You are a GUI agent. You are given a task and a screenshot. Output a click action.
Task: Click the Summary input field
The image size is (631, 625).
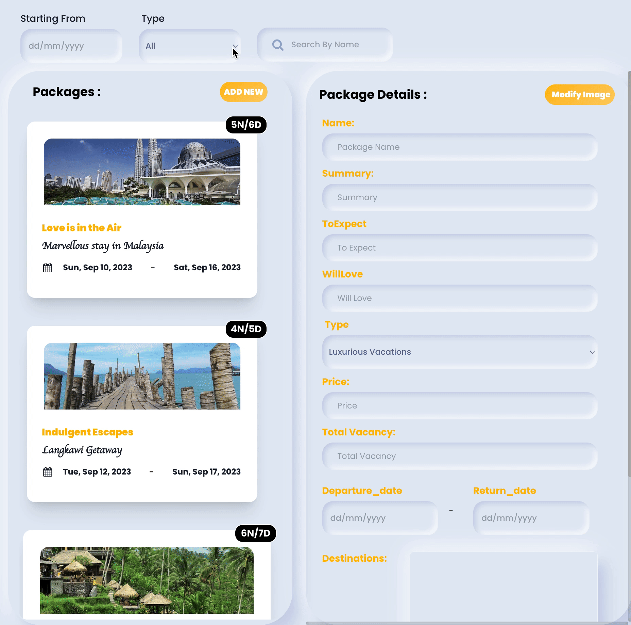(x=460, y=197)
